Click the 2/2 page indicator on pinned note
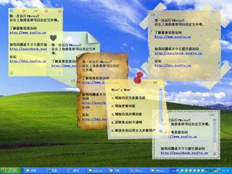Image resolution: width=232 pixels, height=174 pixels. [155, 82]
